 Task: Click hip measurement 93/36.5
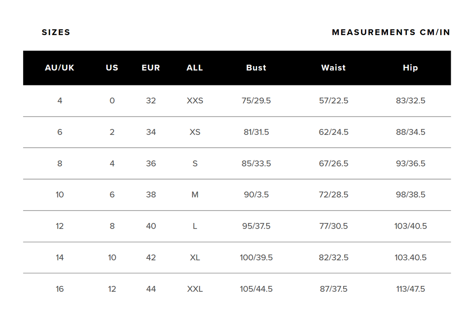[410, 163]
